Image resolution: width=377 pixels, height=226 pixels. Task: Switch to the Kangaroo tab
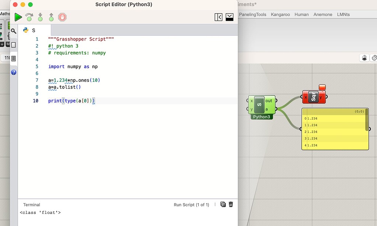[x=280, y=14]
